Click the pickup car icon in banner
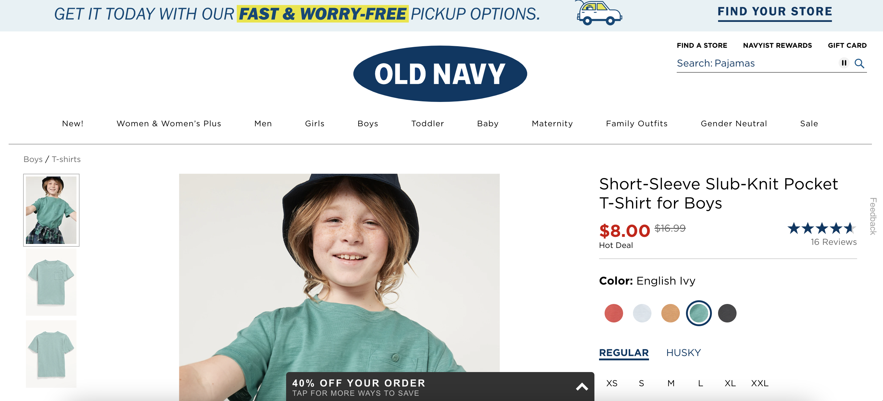 (598, 13)
